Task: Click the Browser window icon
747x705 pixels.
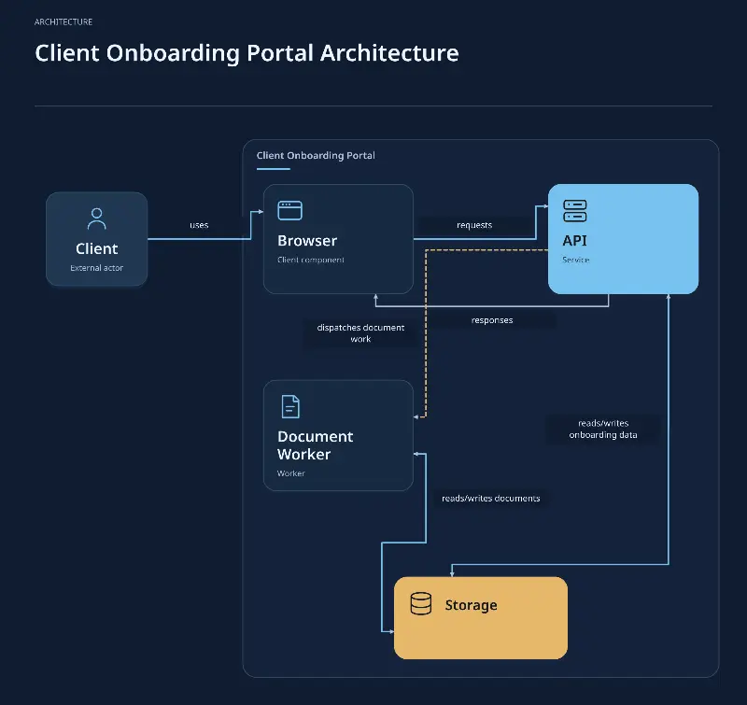Action: coord(289,210)
